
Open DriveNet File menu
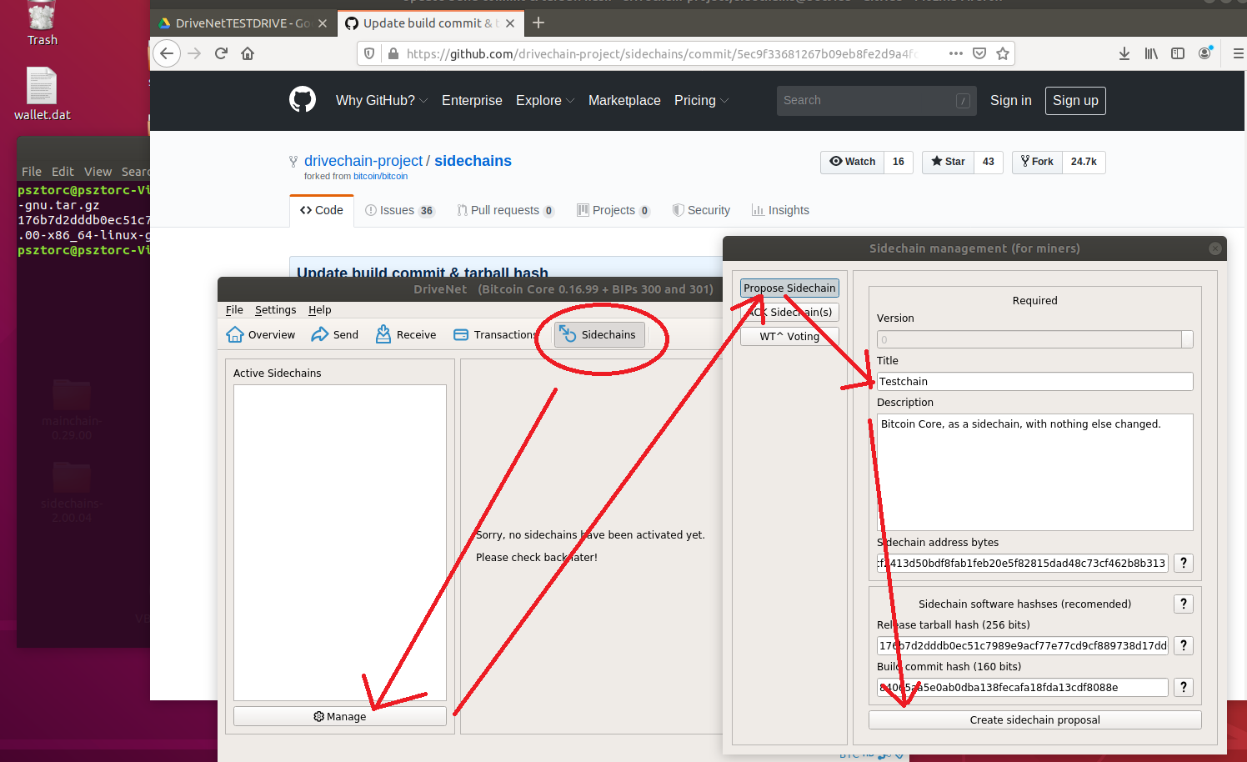coord(234,309)
